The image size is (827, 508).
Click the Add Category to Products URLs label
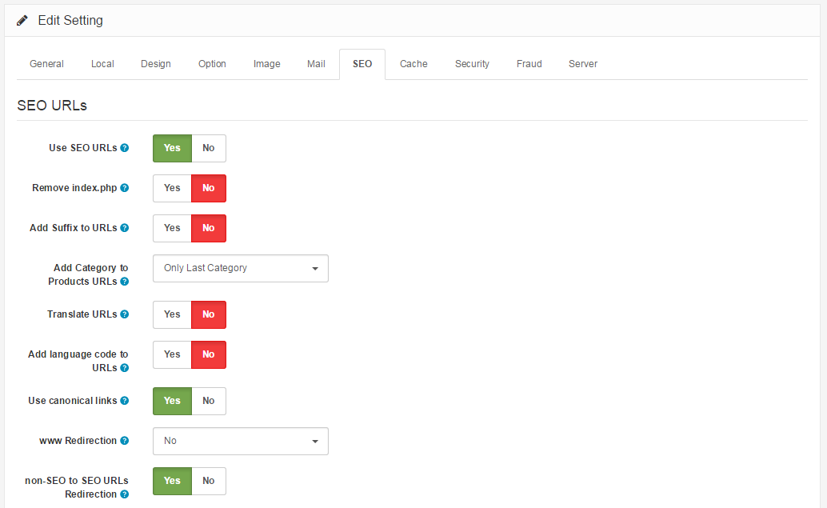click(88, 274)
